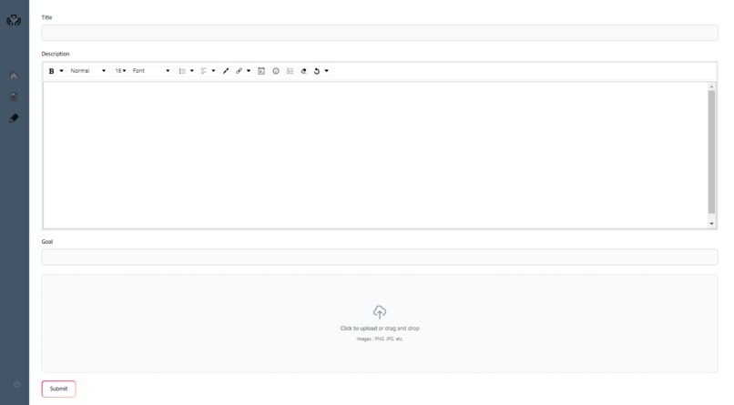Click the editor vertical scrollbar thumb

(x=711, y=152)
